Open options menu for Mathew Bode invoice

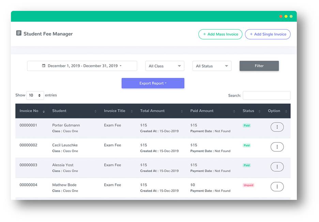pyautogui.click(x=277, y=187)
